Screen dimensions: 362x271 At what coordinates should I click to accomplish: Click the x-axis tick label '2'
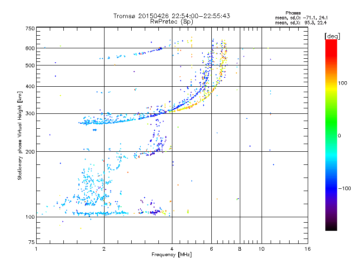tap(104, 249)
